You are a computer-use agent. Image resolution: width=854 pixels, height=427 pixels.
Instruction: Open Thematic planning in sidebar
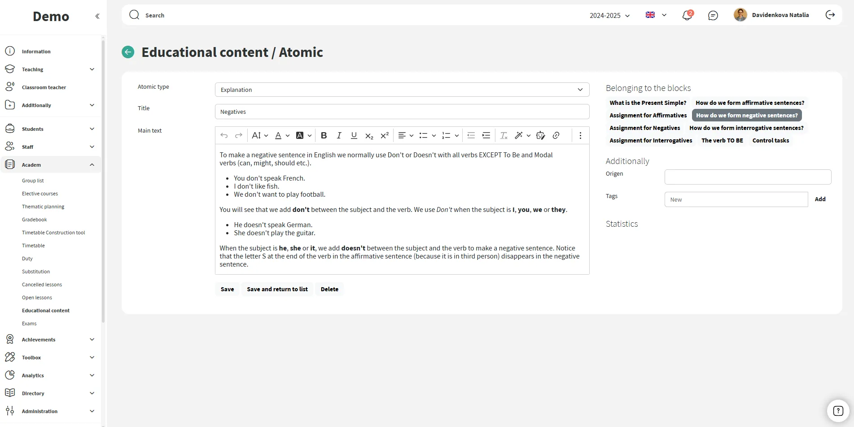point(43,207)
